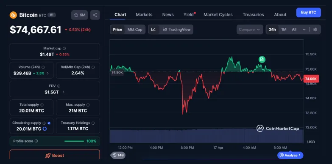332x164 pixels.
Task: Open the Markets tab
Action: pyautogui.click(x=144, y=14)
